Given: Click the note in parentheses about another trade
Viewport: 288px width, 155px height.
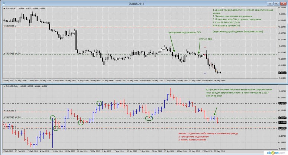Looking at the screenshot, I should click(238, 32).
